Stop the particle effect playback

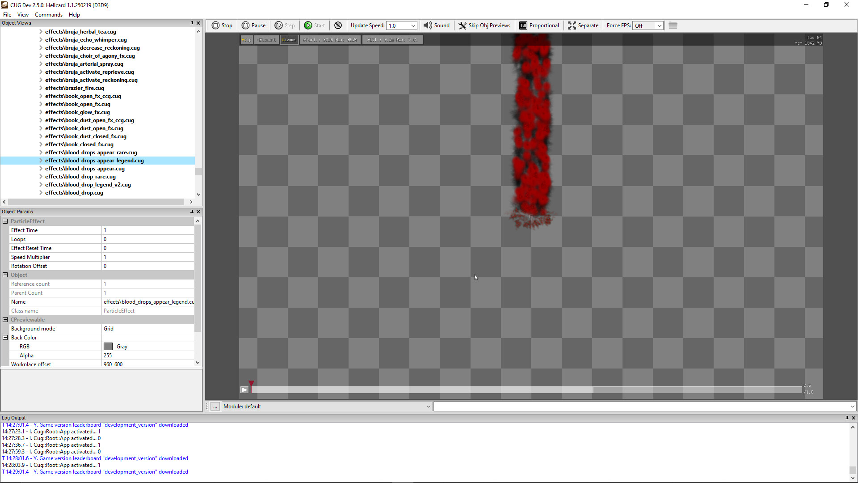[x=222, y=25]
